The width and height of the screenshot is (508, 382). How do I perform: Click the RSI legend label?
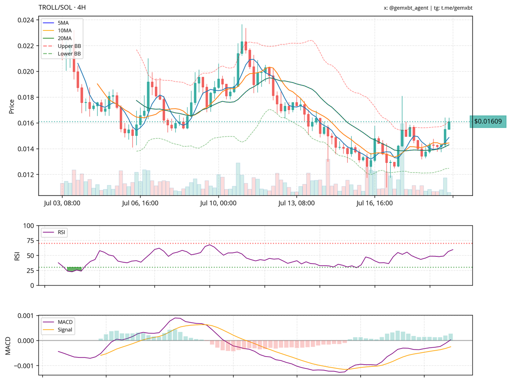tap(55, 232)
